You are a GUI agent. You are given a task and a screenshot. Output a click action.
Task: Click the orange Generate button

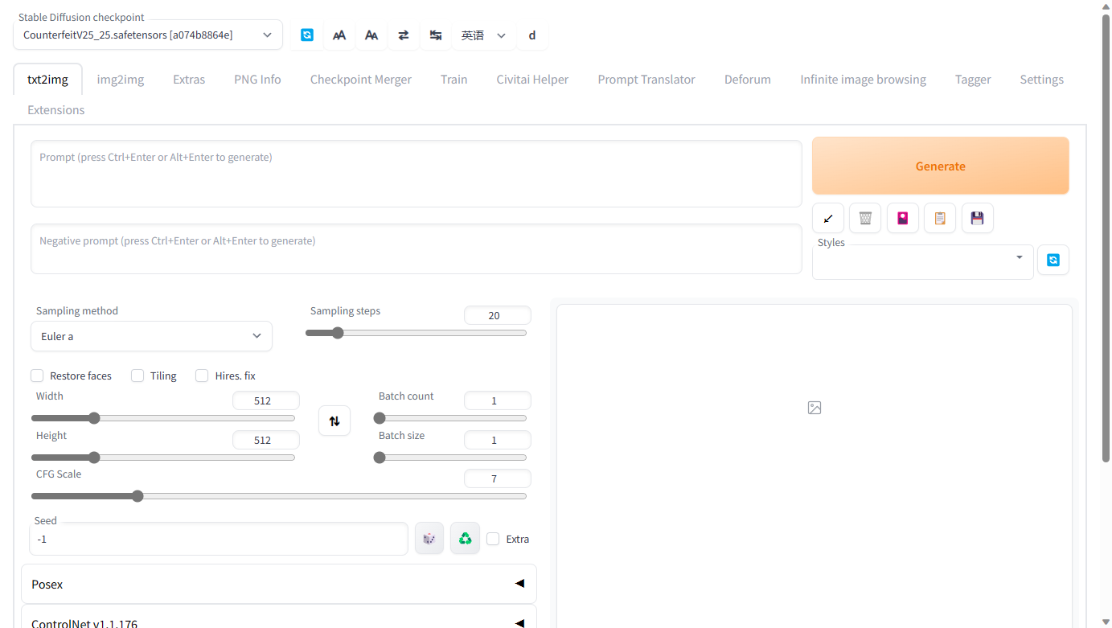941,166
